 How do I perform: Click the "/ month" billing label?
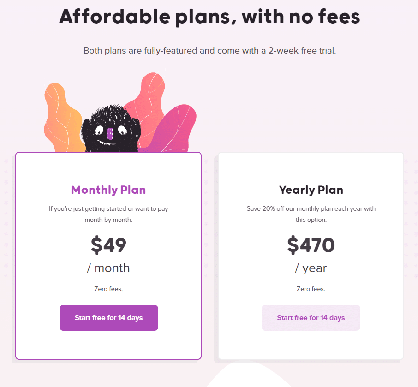108,268
